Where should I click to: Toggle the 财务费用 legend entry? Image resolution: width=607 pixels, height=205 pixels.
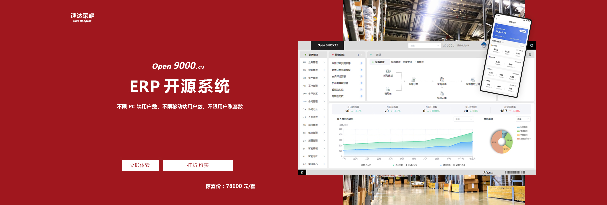tap(522, 127)
